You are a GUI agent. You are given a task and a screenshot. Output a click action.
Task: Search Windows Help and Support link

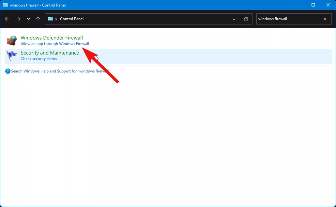[x=60, y=71]
